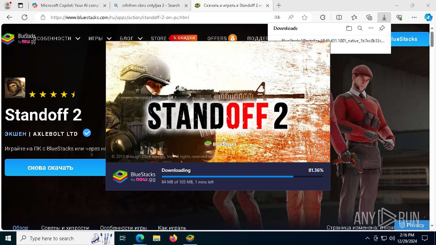Viewport: 436px width, 245px height.
Task: Toggle the Downloads toolbar button
Action: (x=384, y=17)
